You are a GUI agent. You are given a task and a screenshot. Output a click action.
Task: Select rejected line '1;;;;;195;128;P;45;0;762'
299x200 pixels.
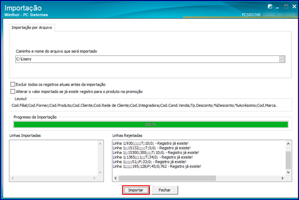(x=157, y=166)
